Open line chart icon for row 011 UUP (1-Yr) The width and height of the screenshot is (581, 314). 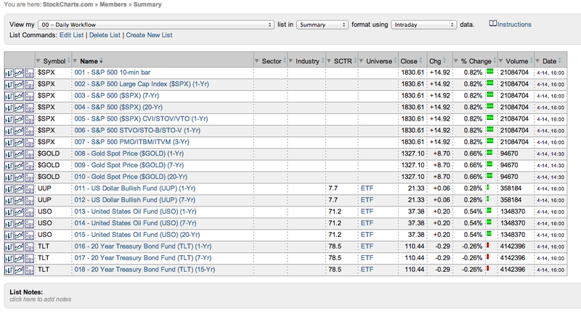click(x=19, y=189)
